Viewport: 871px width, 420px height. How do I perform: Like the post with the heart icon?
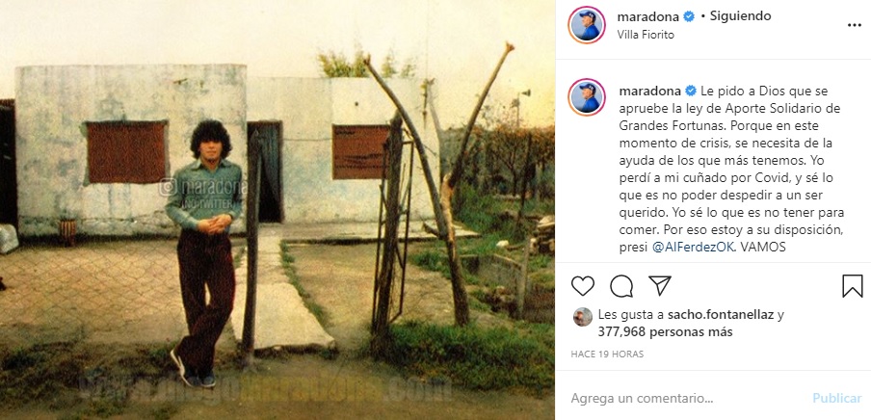click(x=583, y=285)
